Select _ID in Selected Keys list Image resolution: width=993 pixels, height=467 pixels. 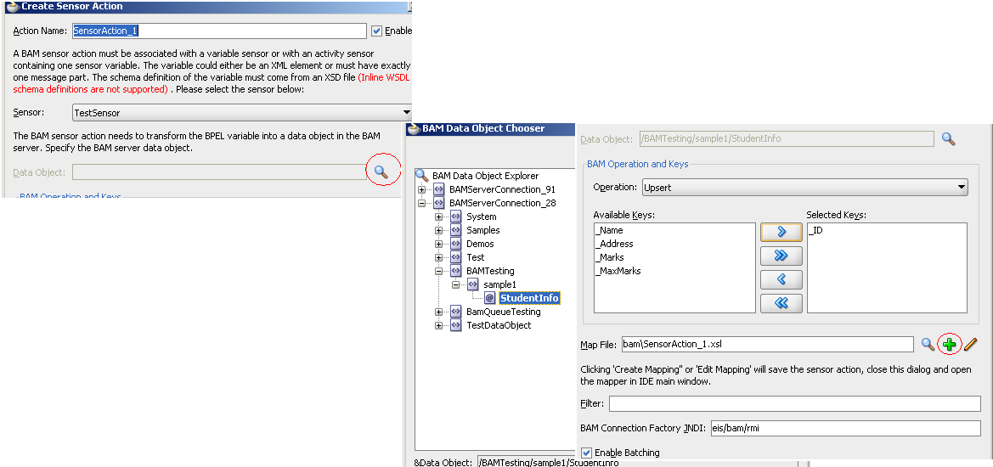tap(815, 230)
